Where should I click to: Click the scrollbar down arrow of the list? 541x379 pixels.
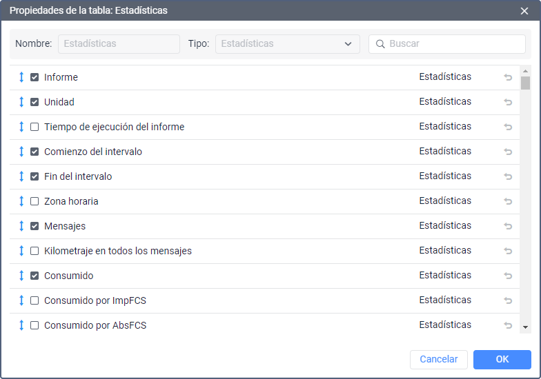tap(526, 327)
